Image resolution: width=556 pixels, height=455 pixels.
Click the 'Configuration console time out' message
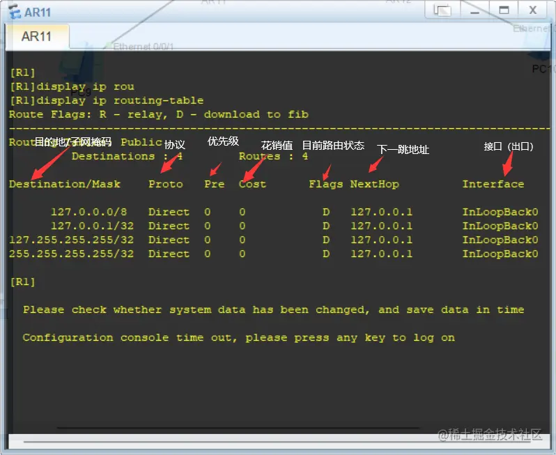click(x=239, y=338)
